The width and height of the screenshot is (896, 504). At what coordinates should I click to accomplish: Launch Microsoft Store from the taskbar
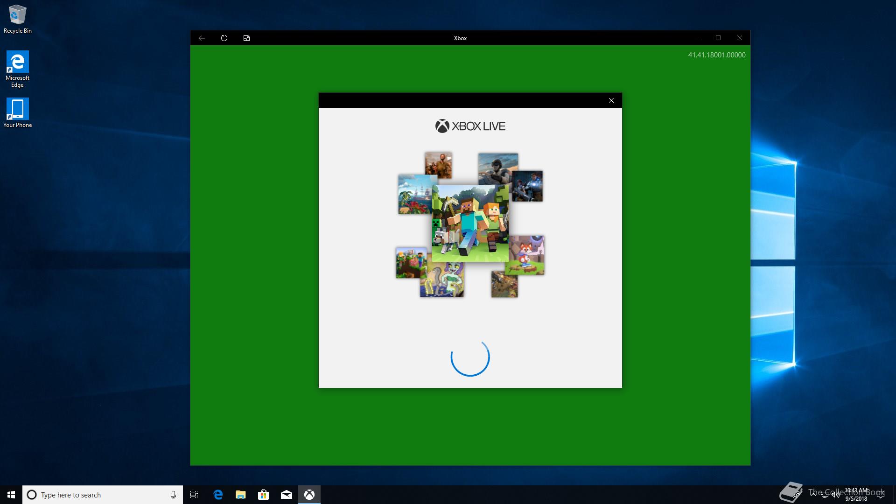[x=264, y=495]
